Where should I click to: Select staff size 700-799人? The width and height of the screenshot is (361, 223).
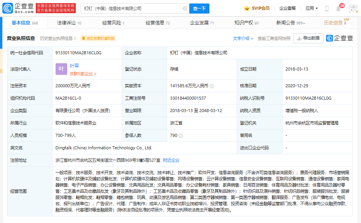[65, 135]
